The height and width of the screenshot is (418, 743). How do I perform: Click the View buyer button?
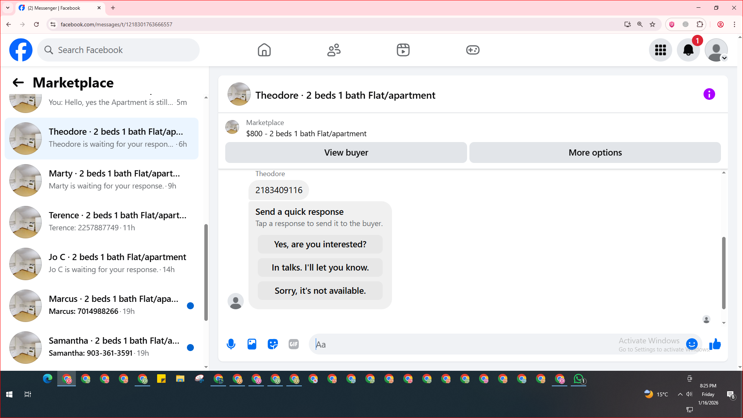point(346,152)
